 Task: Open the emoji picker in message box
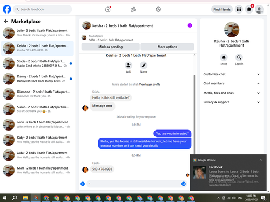click(184, 184)
